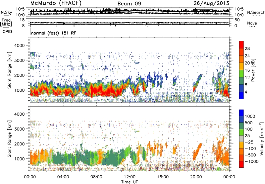Click the '60' tick on the Nave axis
Screen dimensions: 265x184
click(x=237, y=20)
